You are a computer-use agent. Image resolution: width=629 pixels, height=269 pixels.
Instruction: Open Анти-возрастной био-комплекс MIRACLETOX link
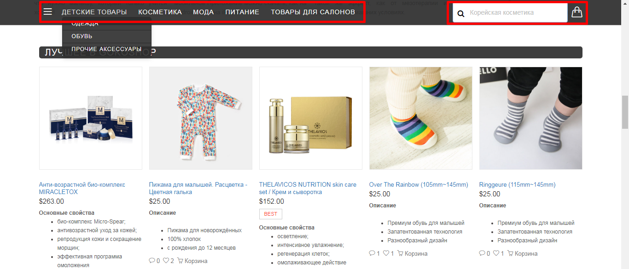(82, 188)
